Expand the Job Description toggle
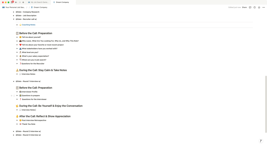267x147 pixels. click(14, 15)
